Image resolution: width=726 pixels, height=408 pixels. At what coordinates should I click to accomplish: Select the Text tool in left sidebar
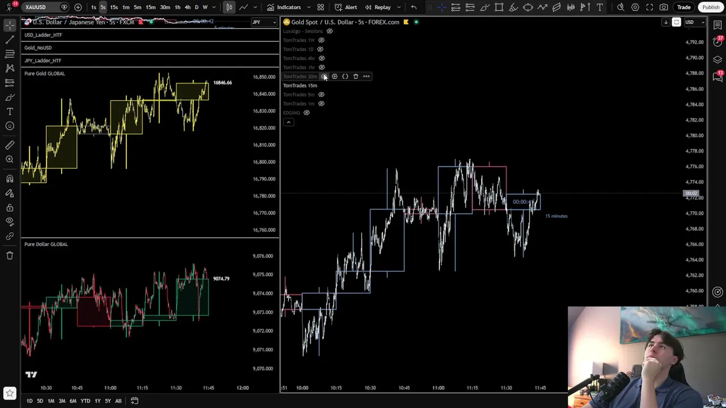[x=10, y=112]
